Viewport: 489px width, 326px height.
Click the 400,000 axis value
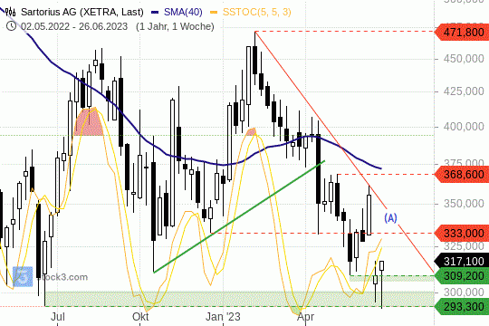click(464, 127)
